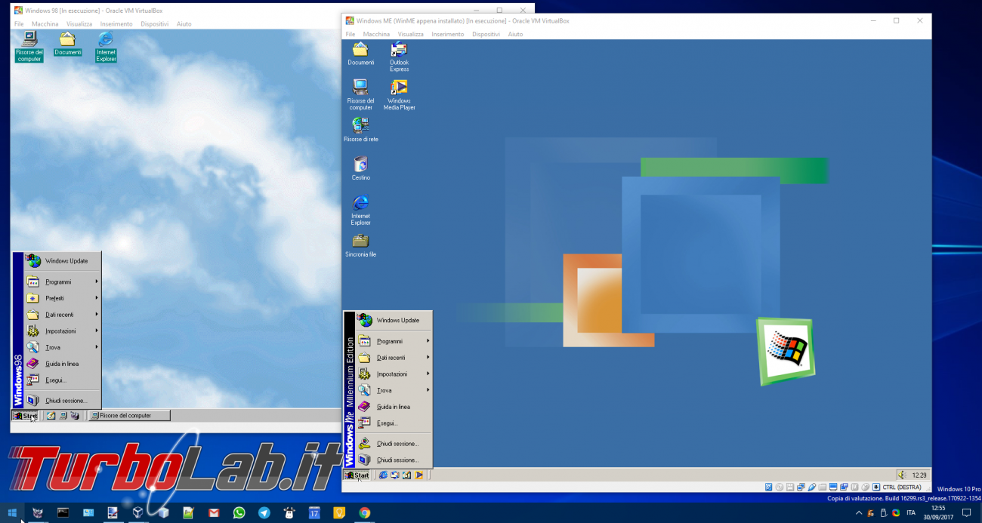Image resolution: width=982 pixels, height=523 pixels.
Task: Click Gmail icon in Windows 10 taskbar
Action: (214, 513)
